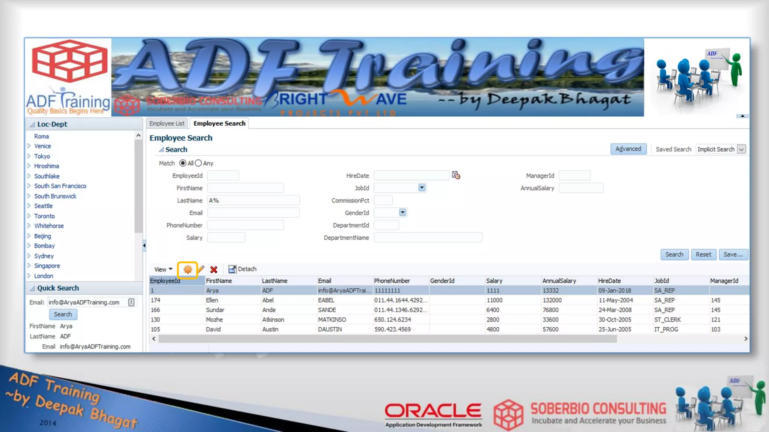769x432 pixels.
Task: Click the header collapse arrow icon
Action: pyautogui.click(x=742, y=116)
